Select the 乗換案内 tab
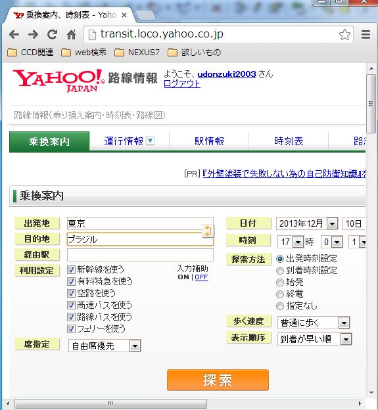This screenshot has width=378, height=410. pos(49,141)
